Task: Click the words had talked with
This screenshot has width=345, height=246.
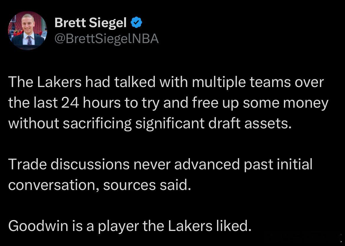Action: coord(137,82)
